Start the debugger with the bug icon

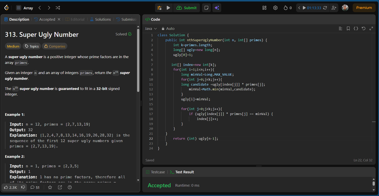tap(159, 8)
